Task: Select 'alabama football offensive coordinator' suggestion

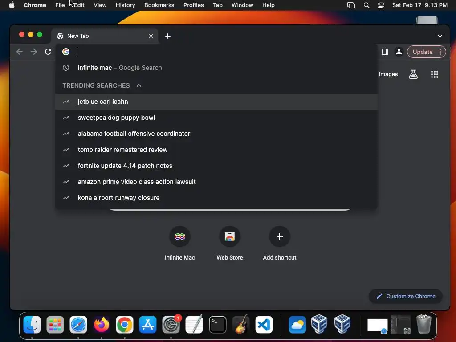Action: 216,134
